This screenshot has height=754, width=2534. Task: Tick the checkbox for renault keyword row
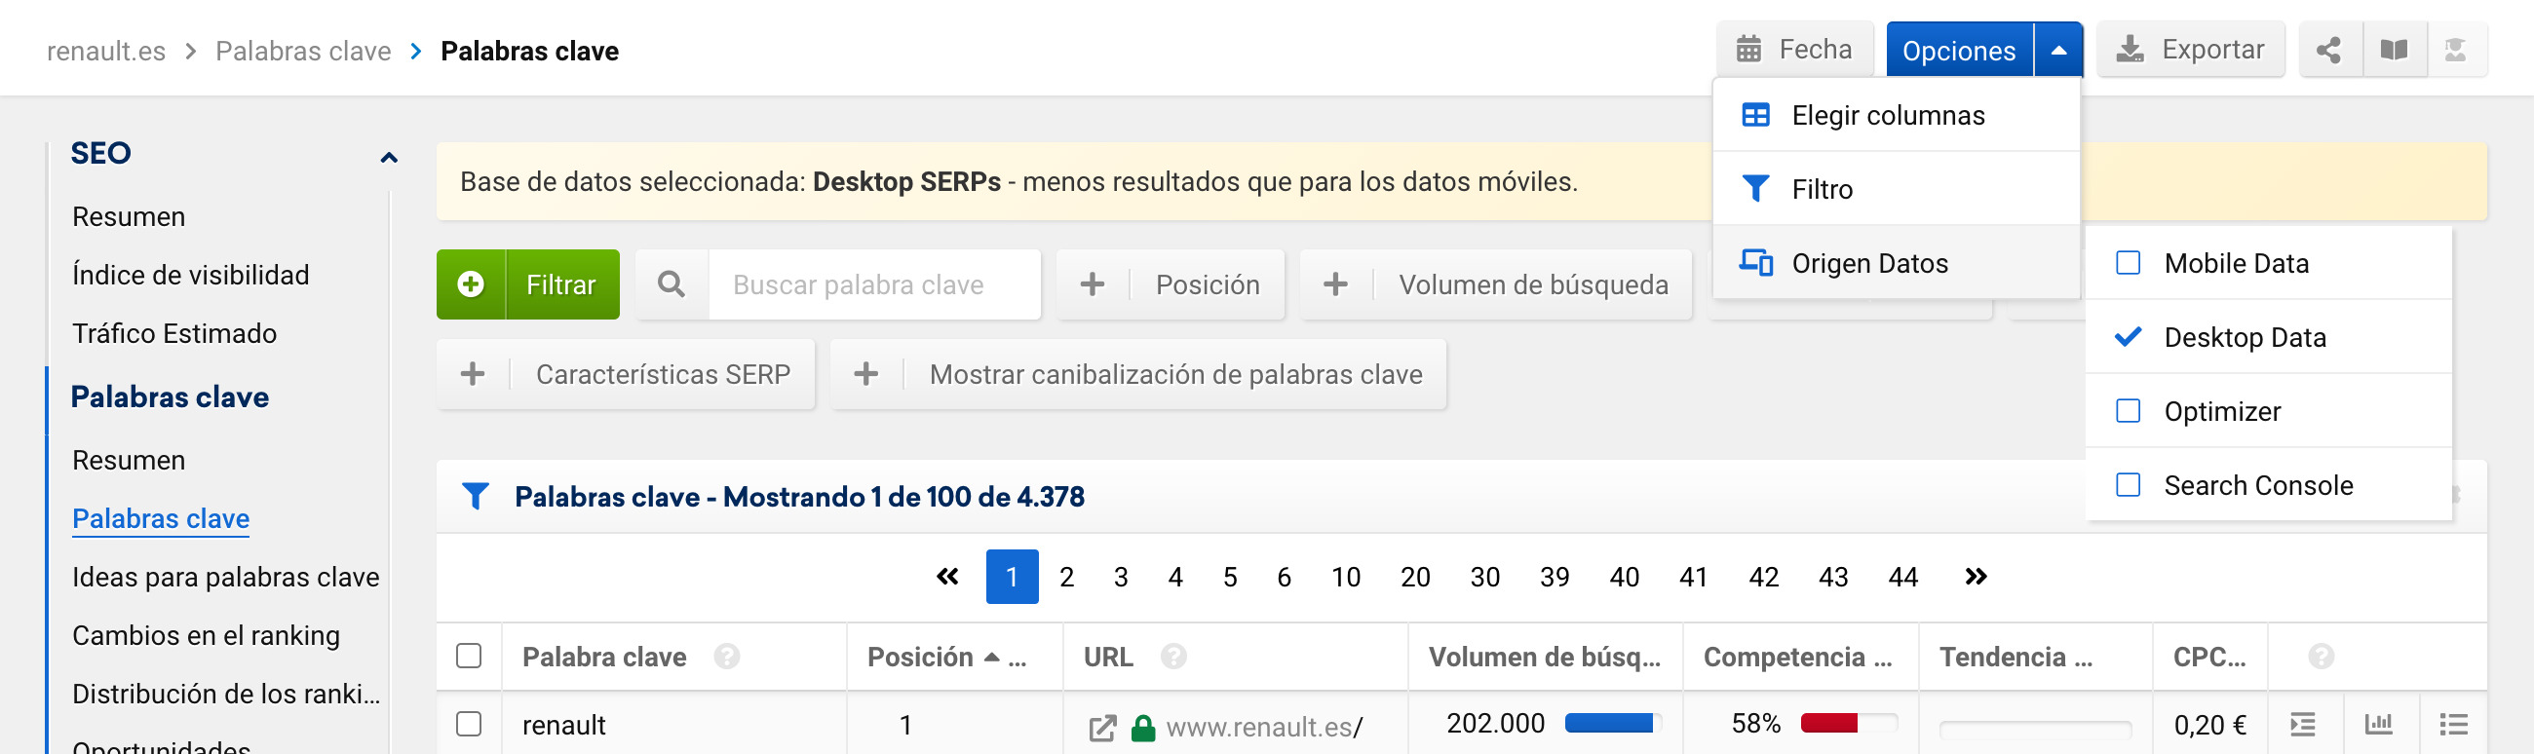469,724
